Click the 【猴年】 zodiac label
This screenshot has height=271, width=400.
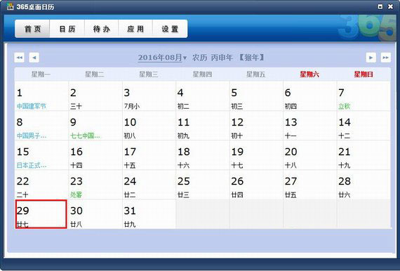click(251, 58)
